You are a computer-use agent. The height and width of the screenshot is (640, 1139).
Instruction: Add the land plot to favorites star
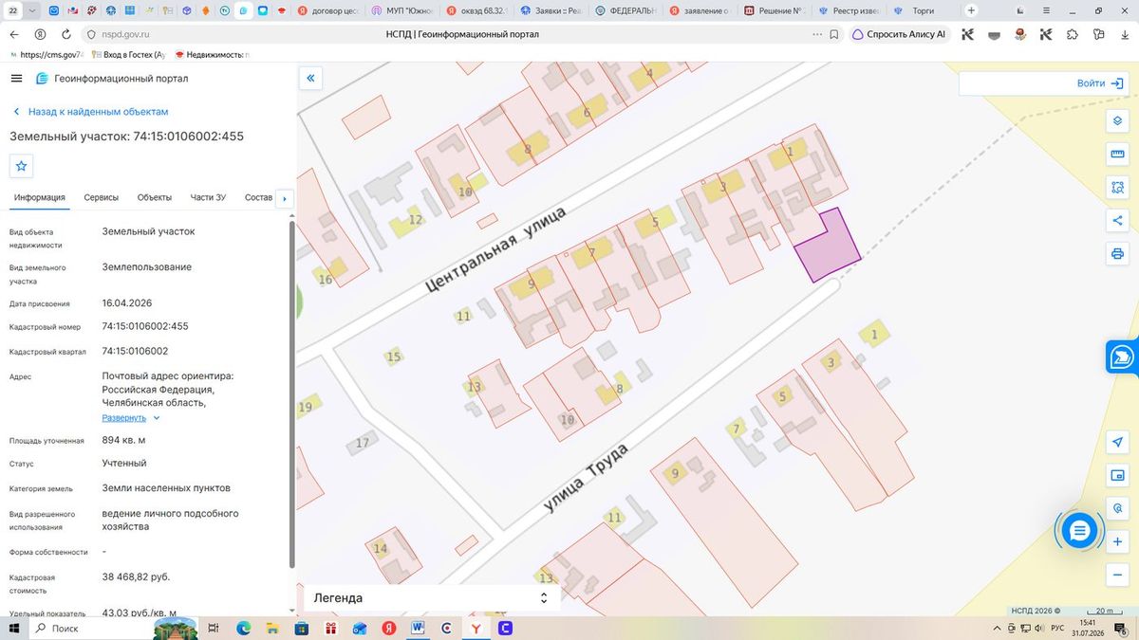[x=22, y=166]
